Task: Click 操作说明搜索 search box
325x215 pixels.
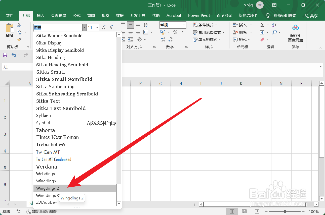Action: (x=281, y=16)
